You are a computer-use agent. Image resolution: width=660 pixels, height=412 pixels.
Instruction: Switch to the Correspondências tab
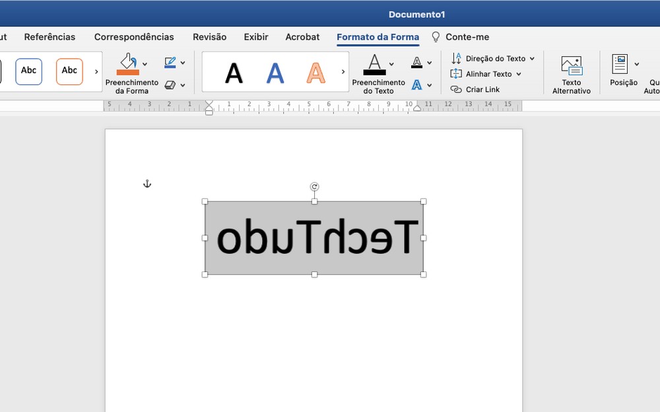coord(134,37)
